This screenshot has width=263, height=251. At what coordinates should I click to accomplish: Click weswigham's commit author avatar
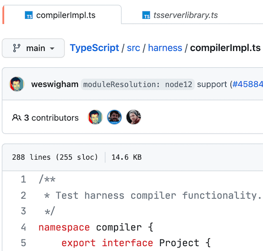17,84
